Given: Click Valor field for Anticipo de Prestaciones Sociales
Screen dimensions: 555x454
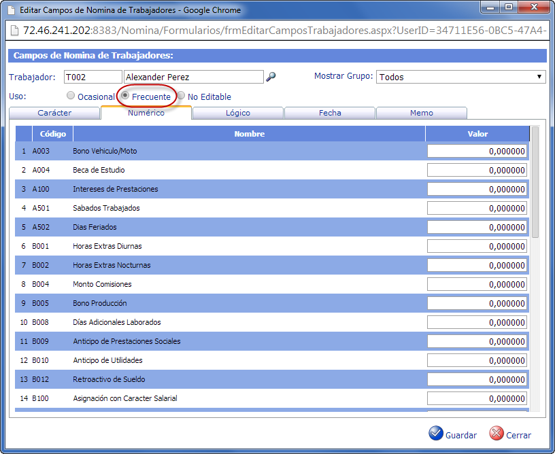Looking at the screenshot, I should [x=477, y=342].
